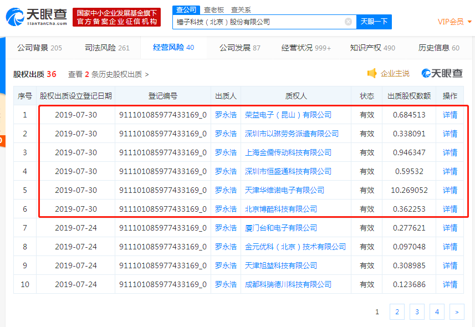
Task: Click the 企业主说 speaker icon
Action: [x=372, y=73]
